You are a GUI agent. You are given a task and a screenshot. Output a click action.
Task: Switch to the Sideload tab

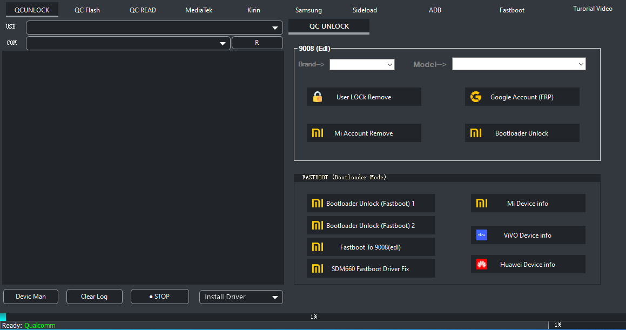pyautogui.click(x=365, y=10)
